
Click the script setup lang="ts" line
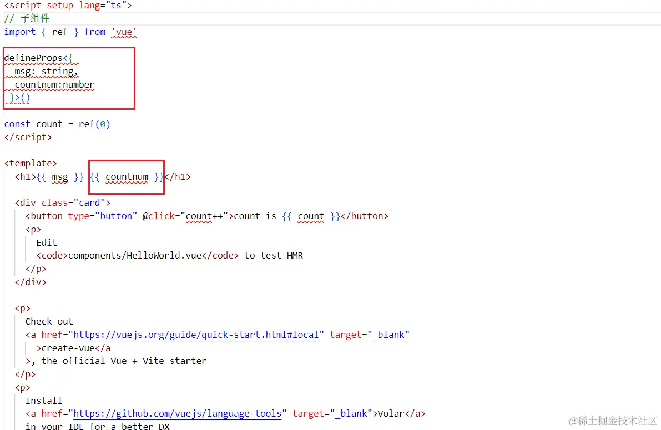point(68,6)
